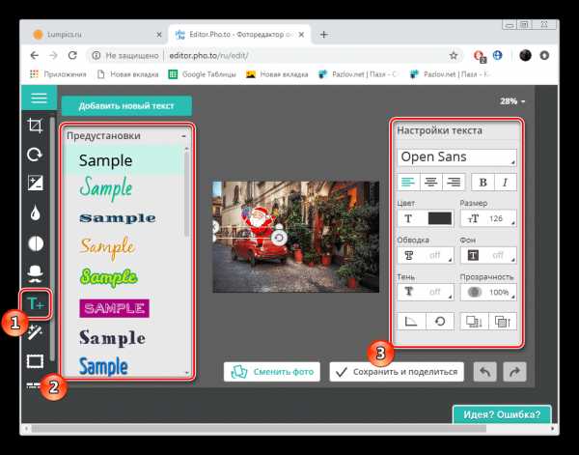
Task: Select the water drop color tool
Action: coord(35,213)
